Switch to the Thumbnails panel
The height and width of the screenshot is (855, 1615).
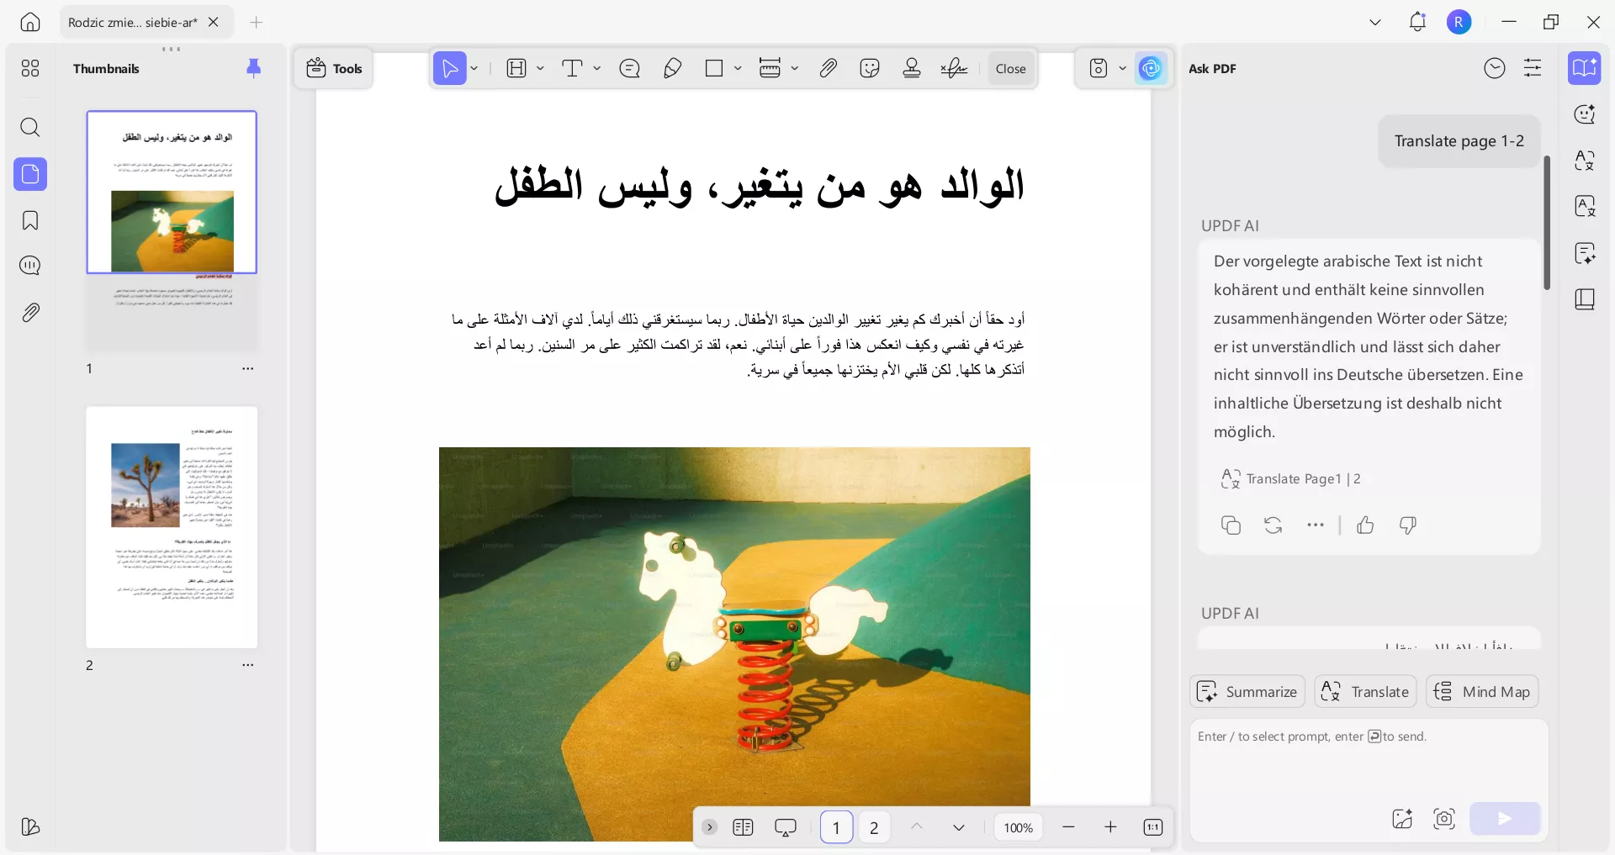[x=30, y=175]
